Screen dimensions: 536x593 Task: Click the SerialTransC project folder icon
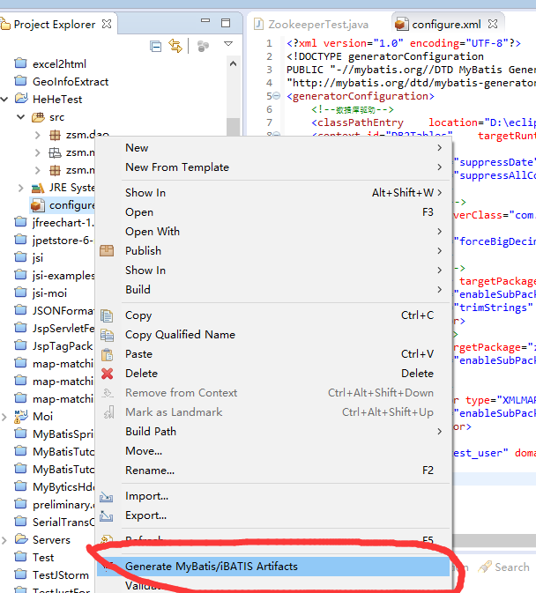[x=21, y=522]
